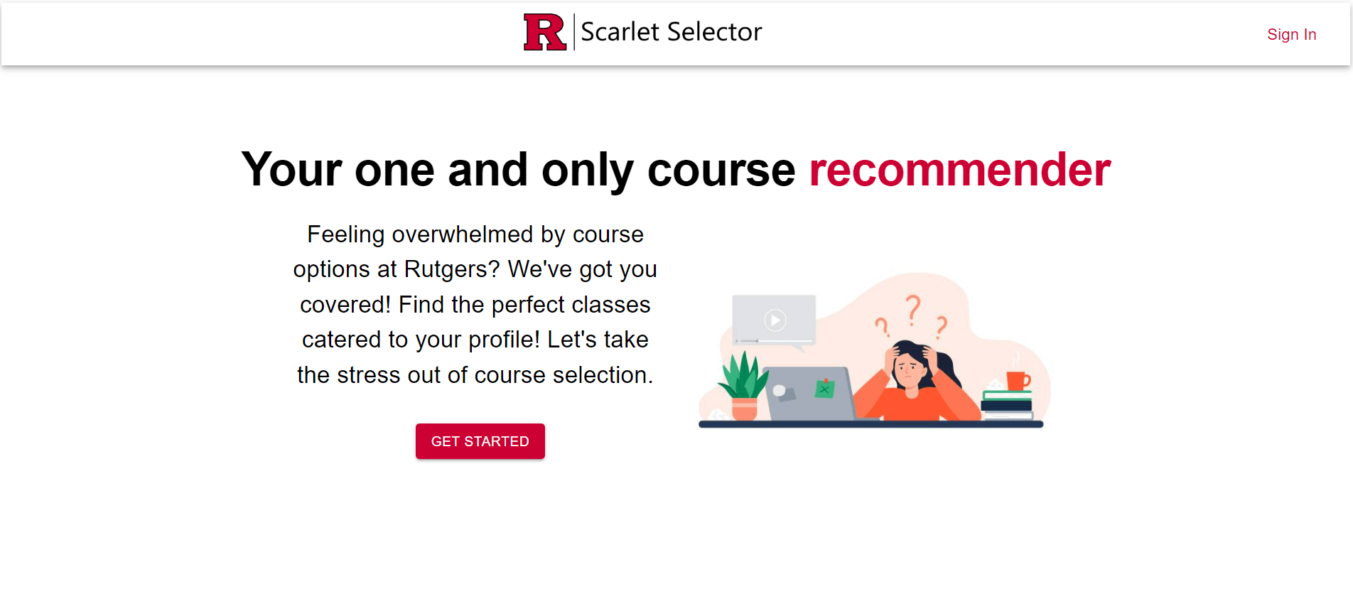Click the Scarlet Selector title text
This screenshot has width=1353, height=594.
(x=672, y=31)
